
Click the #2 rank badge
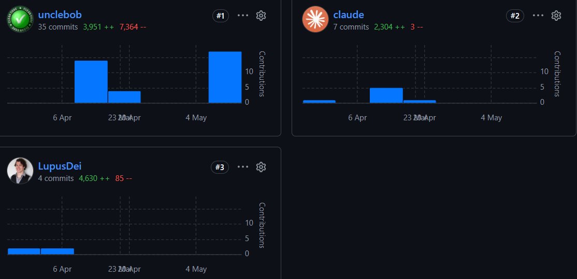click(x=515, y=16)
